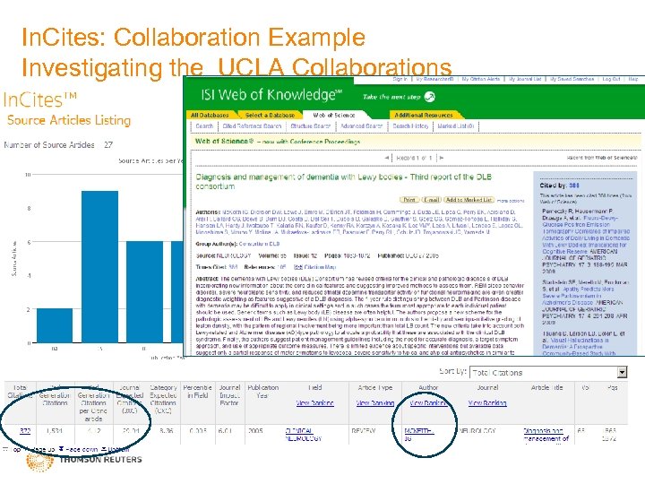Image resolution: width=645 pixels, height=484 pixels.
Task: Click View Ranking under Journal column
Action: pyautogui.click(x=487, y=403)
